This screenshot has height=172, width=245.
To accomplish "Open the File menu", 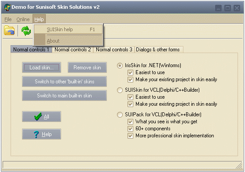I will (x=8, y=19).
